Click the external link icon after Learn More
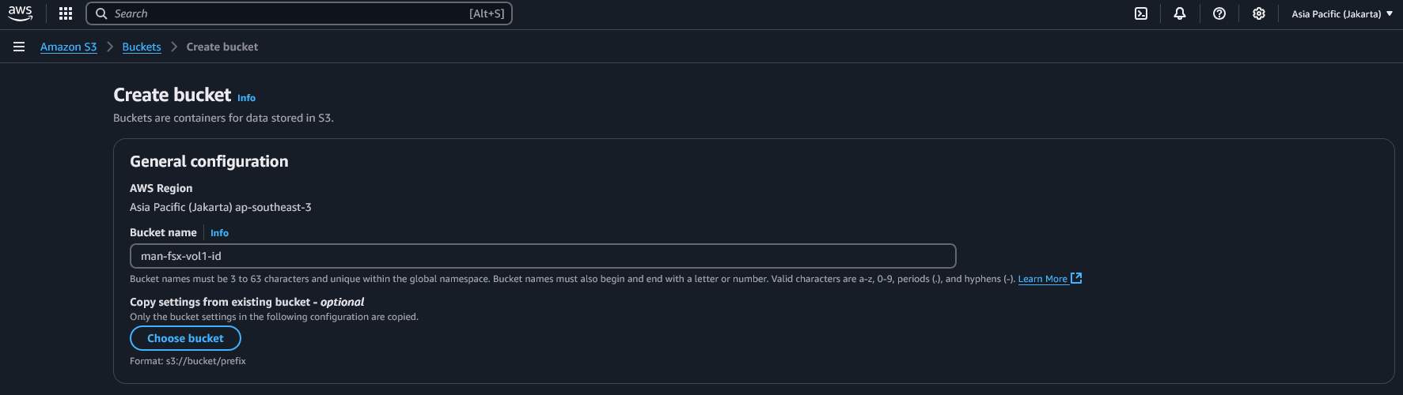This screenshot has height=395, width=1403. [x=1076, y=278]
